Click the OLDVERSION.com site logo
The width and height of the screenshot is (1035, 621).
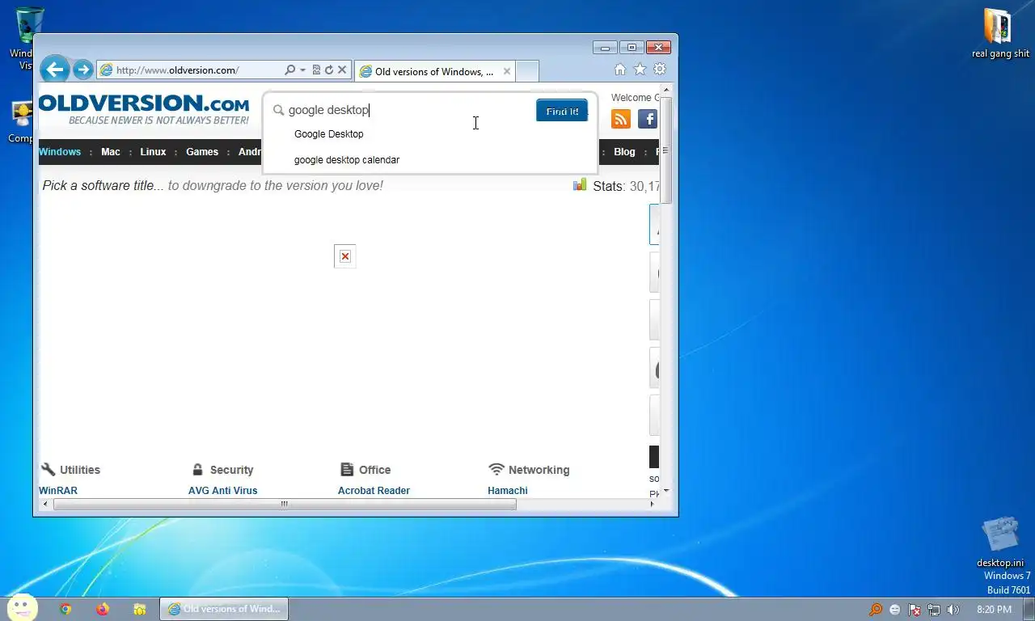[x=145, y=109]
